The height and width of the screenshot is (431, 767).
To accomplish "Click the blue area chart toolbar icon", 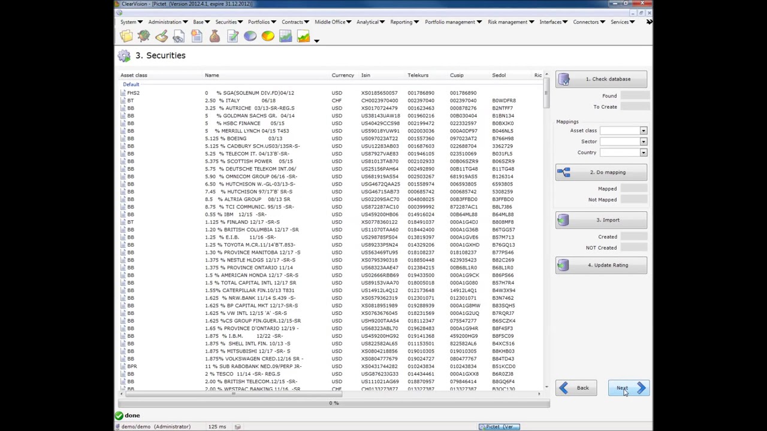I will coord(285,37).
